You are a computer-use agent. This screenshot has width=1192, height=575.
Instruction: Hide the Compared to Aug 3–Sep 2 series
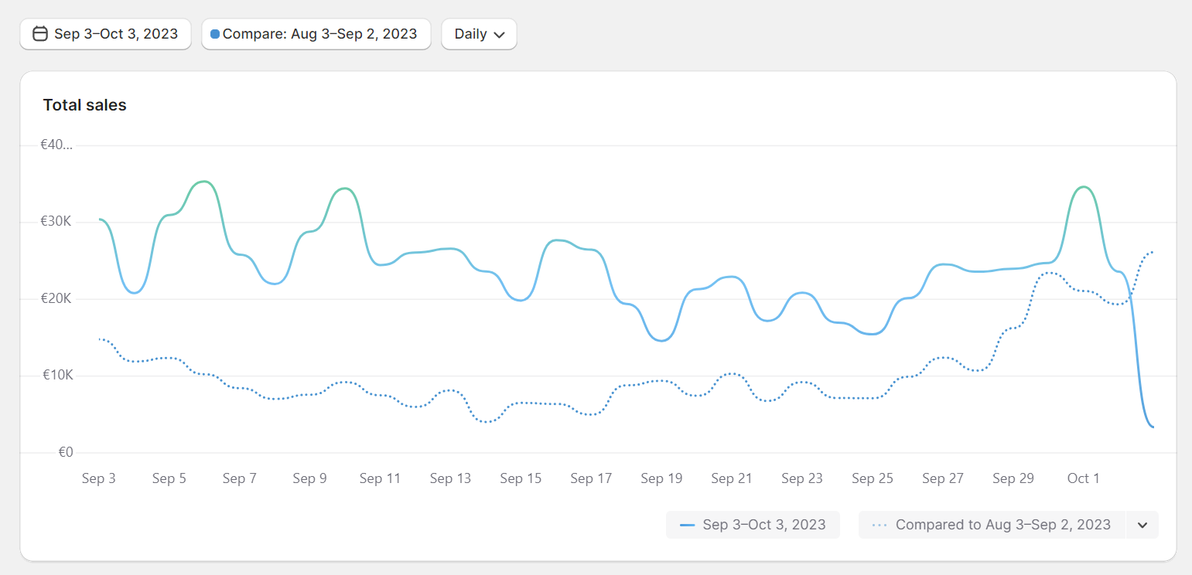pyautogui.click(x=990, y=524)
